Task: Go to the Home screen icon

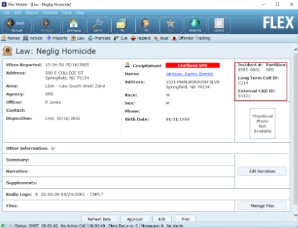Action: pyautogui.click(x=74, y=25)
